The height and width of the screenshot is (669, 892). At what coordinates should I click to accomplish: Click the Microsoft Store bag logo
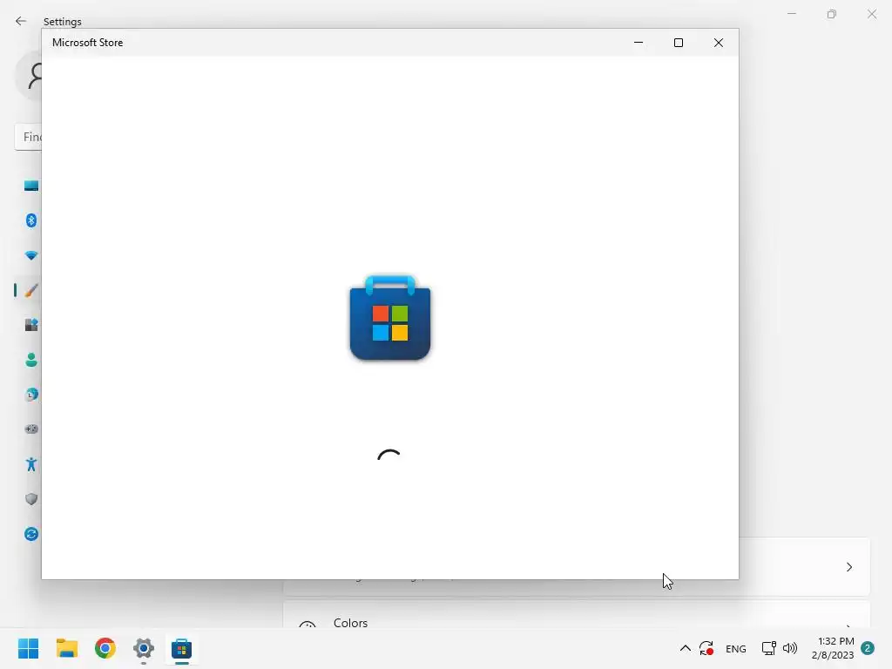(x=390, y=317)
